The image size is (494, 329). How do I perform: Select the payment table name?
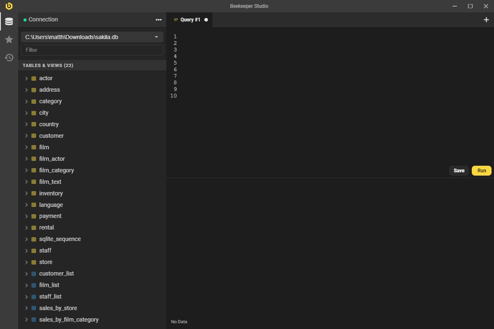tap(50, 216)
